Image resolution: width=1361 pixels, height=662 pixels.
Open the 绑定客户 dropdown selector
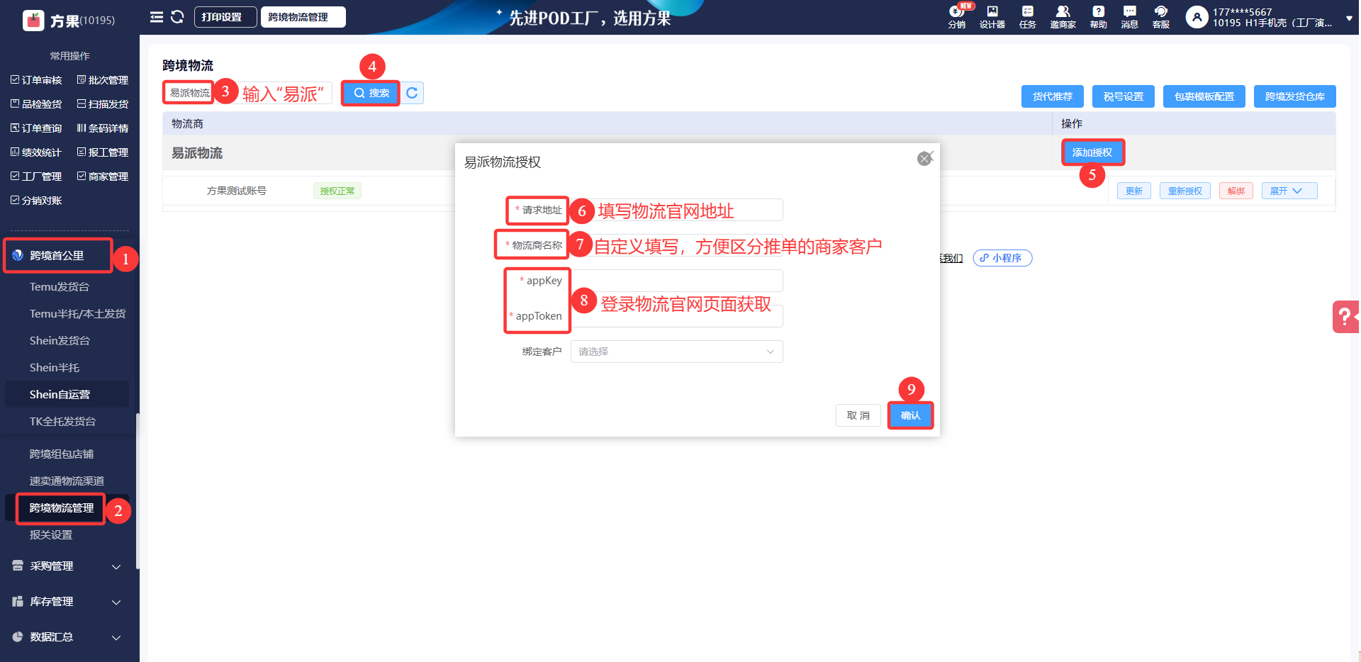[676, 352]
